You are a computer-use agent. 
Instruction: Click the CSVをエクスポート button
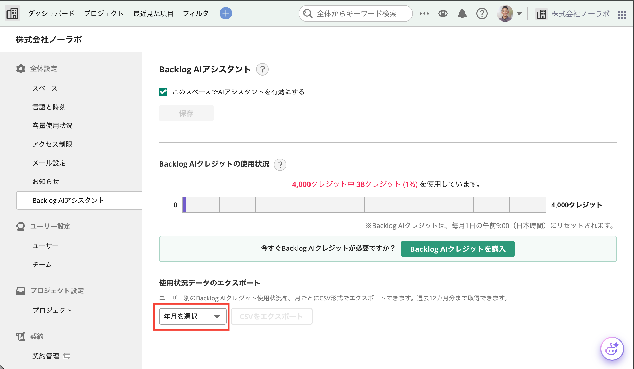pos(272,316)
